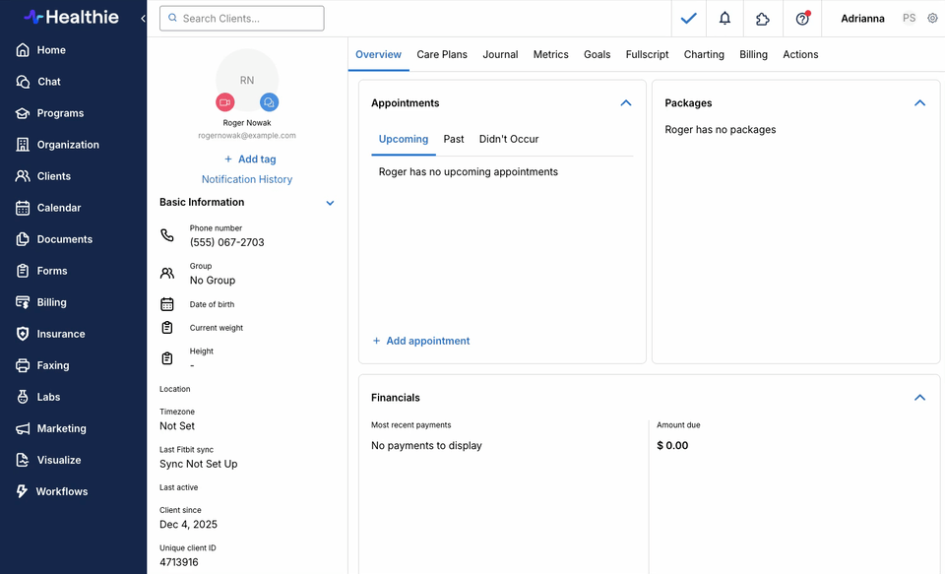Open the Charting tab
945x574 pixels.
(x=704, y=55)
